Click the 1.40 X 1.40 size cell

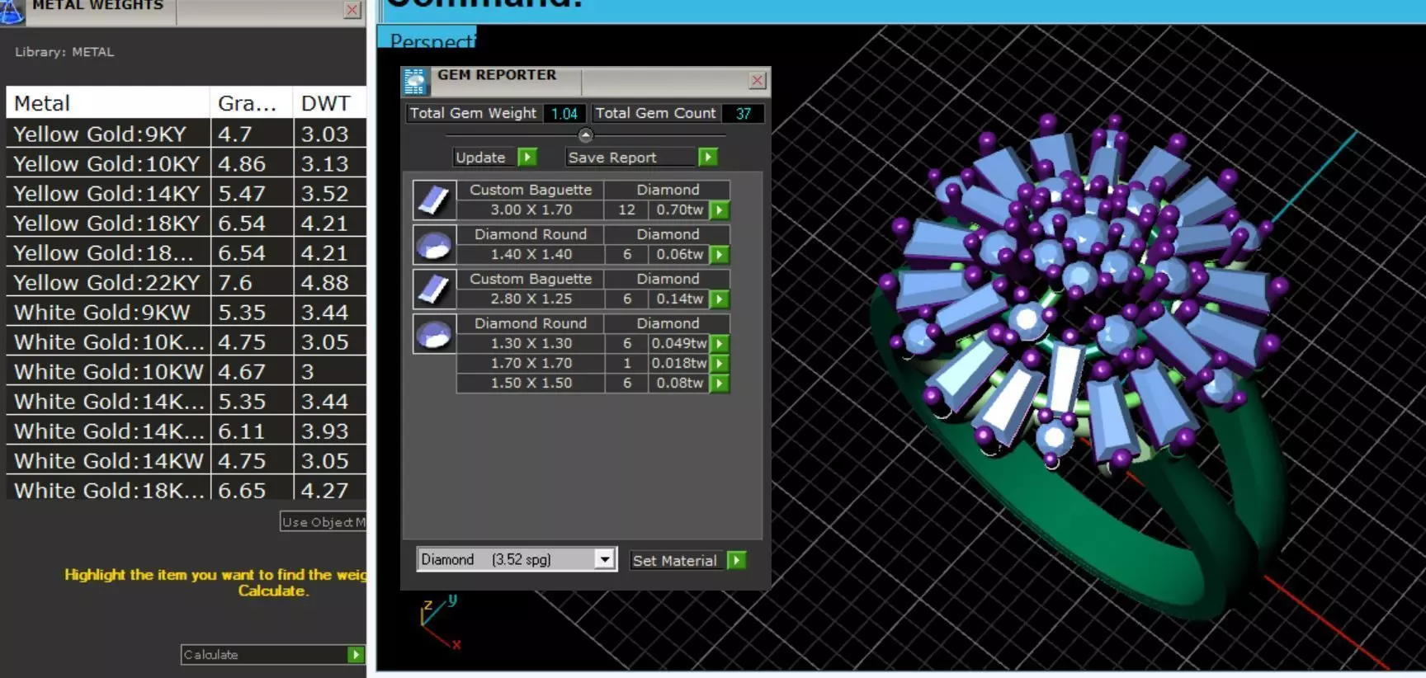(531, 254)
